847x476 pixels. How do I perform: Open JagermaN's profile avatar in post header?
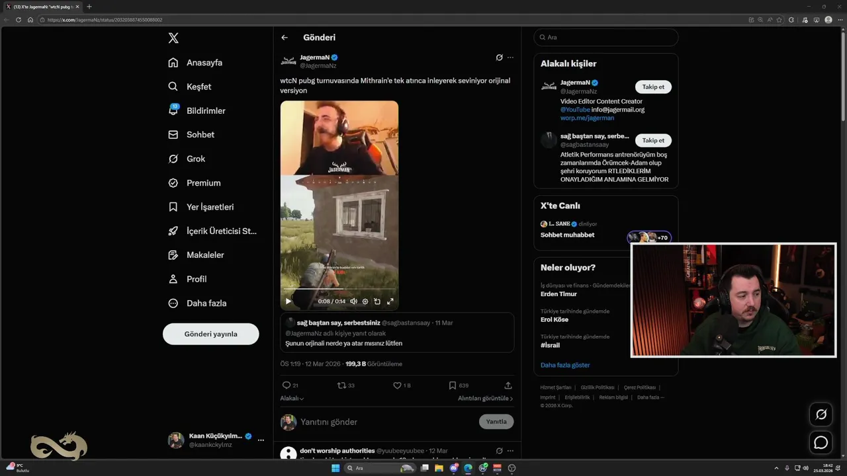point(289,61)
